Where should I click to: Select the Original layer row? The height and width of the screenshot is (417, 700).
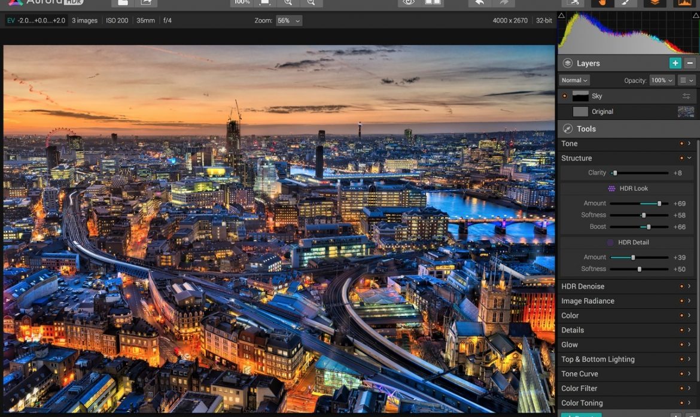click(628, 112)
